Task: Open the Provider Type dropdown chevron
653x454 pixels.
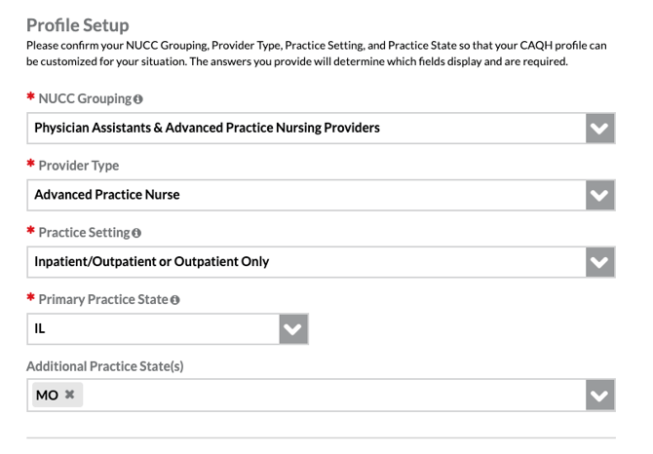Action: click(x=600, y=195)
